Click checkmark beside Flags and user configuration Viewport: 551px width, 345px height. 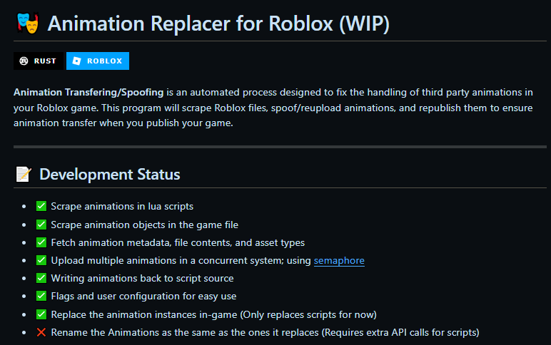(41, 296)
